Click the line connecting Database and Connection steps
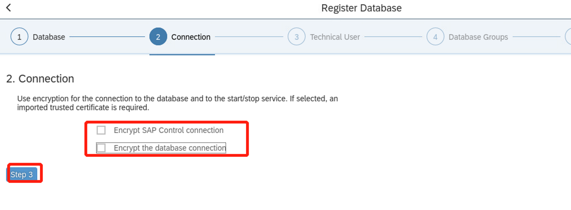 107,37
